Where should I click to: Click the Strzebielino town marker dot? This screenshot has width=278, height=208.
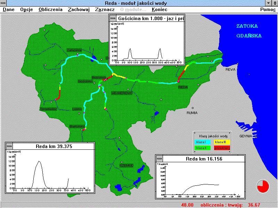point(51,102)
